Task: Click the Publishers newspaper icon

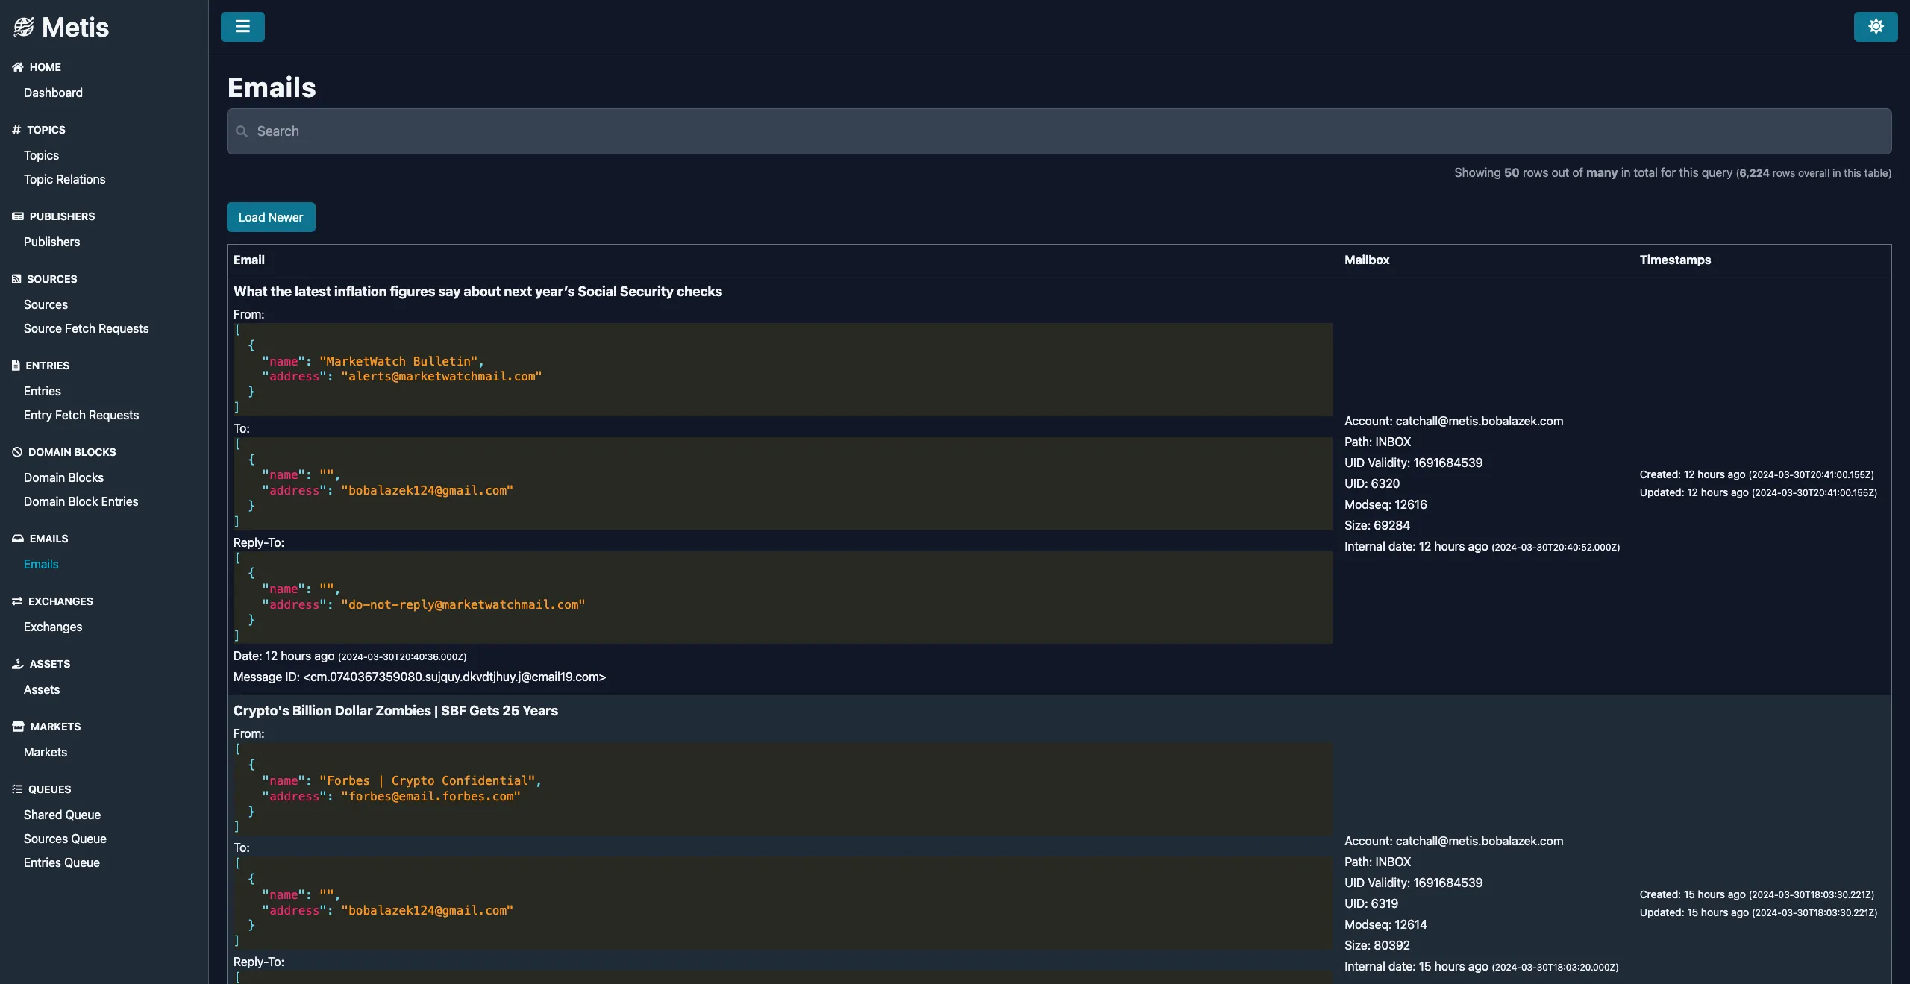Action: tap(18, 216)
